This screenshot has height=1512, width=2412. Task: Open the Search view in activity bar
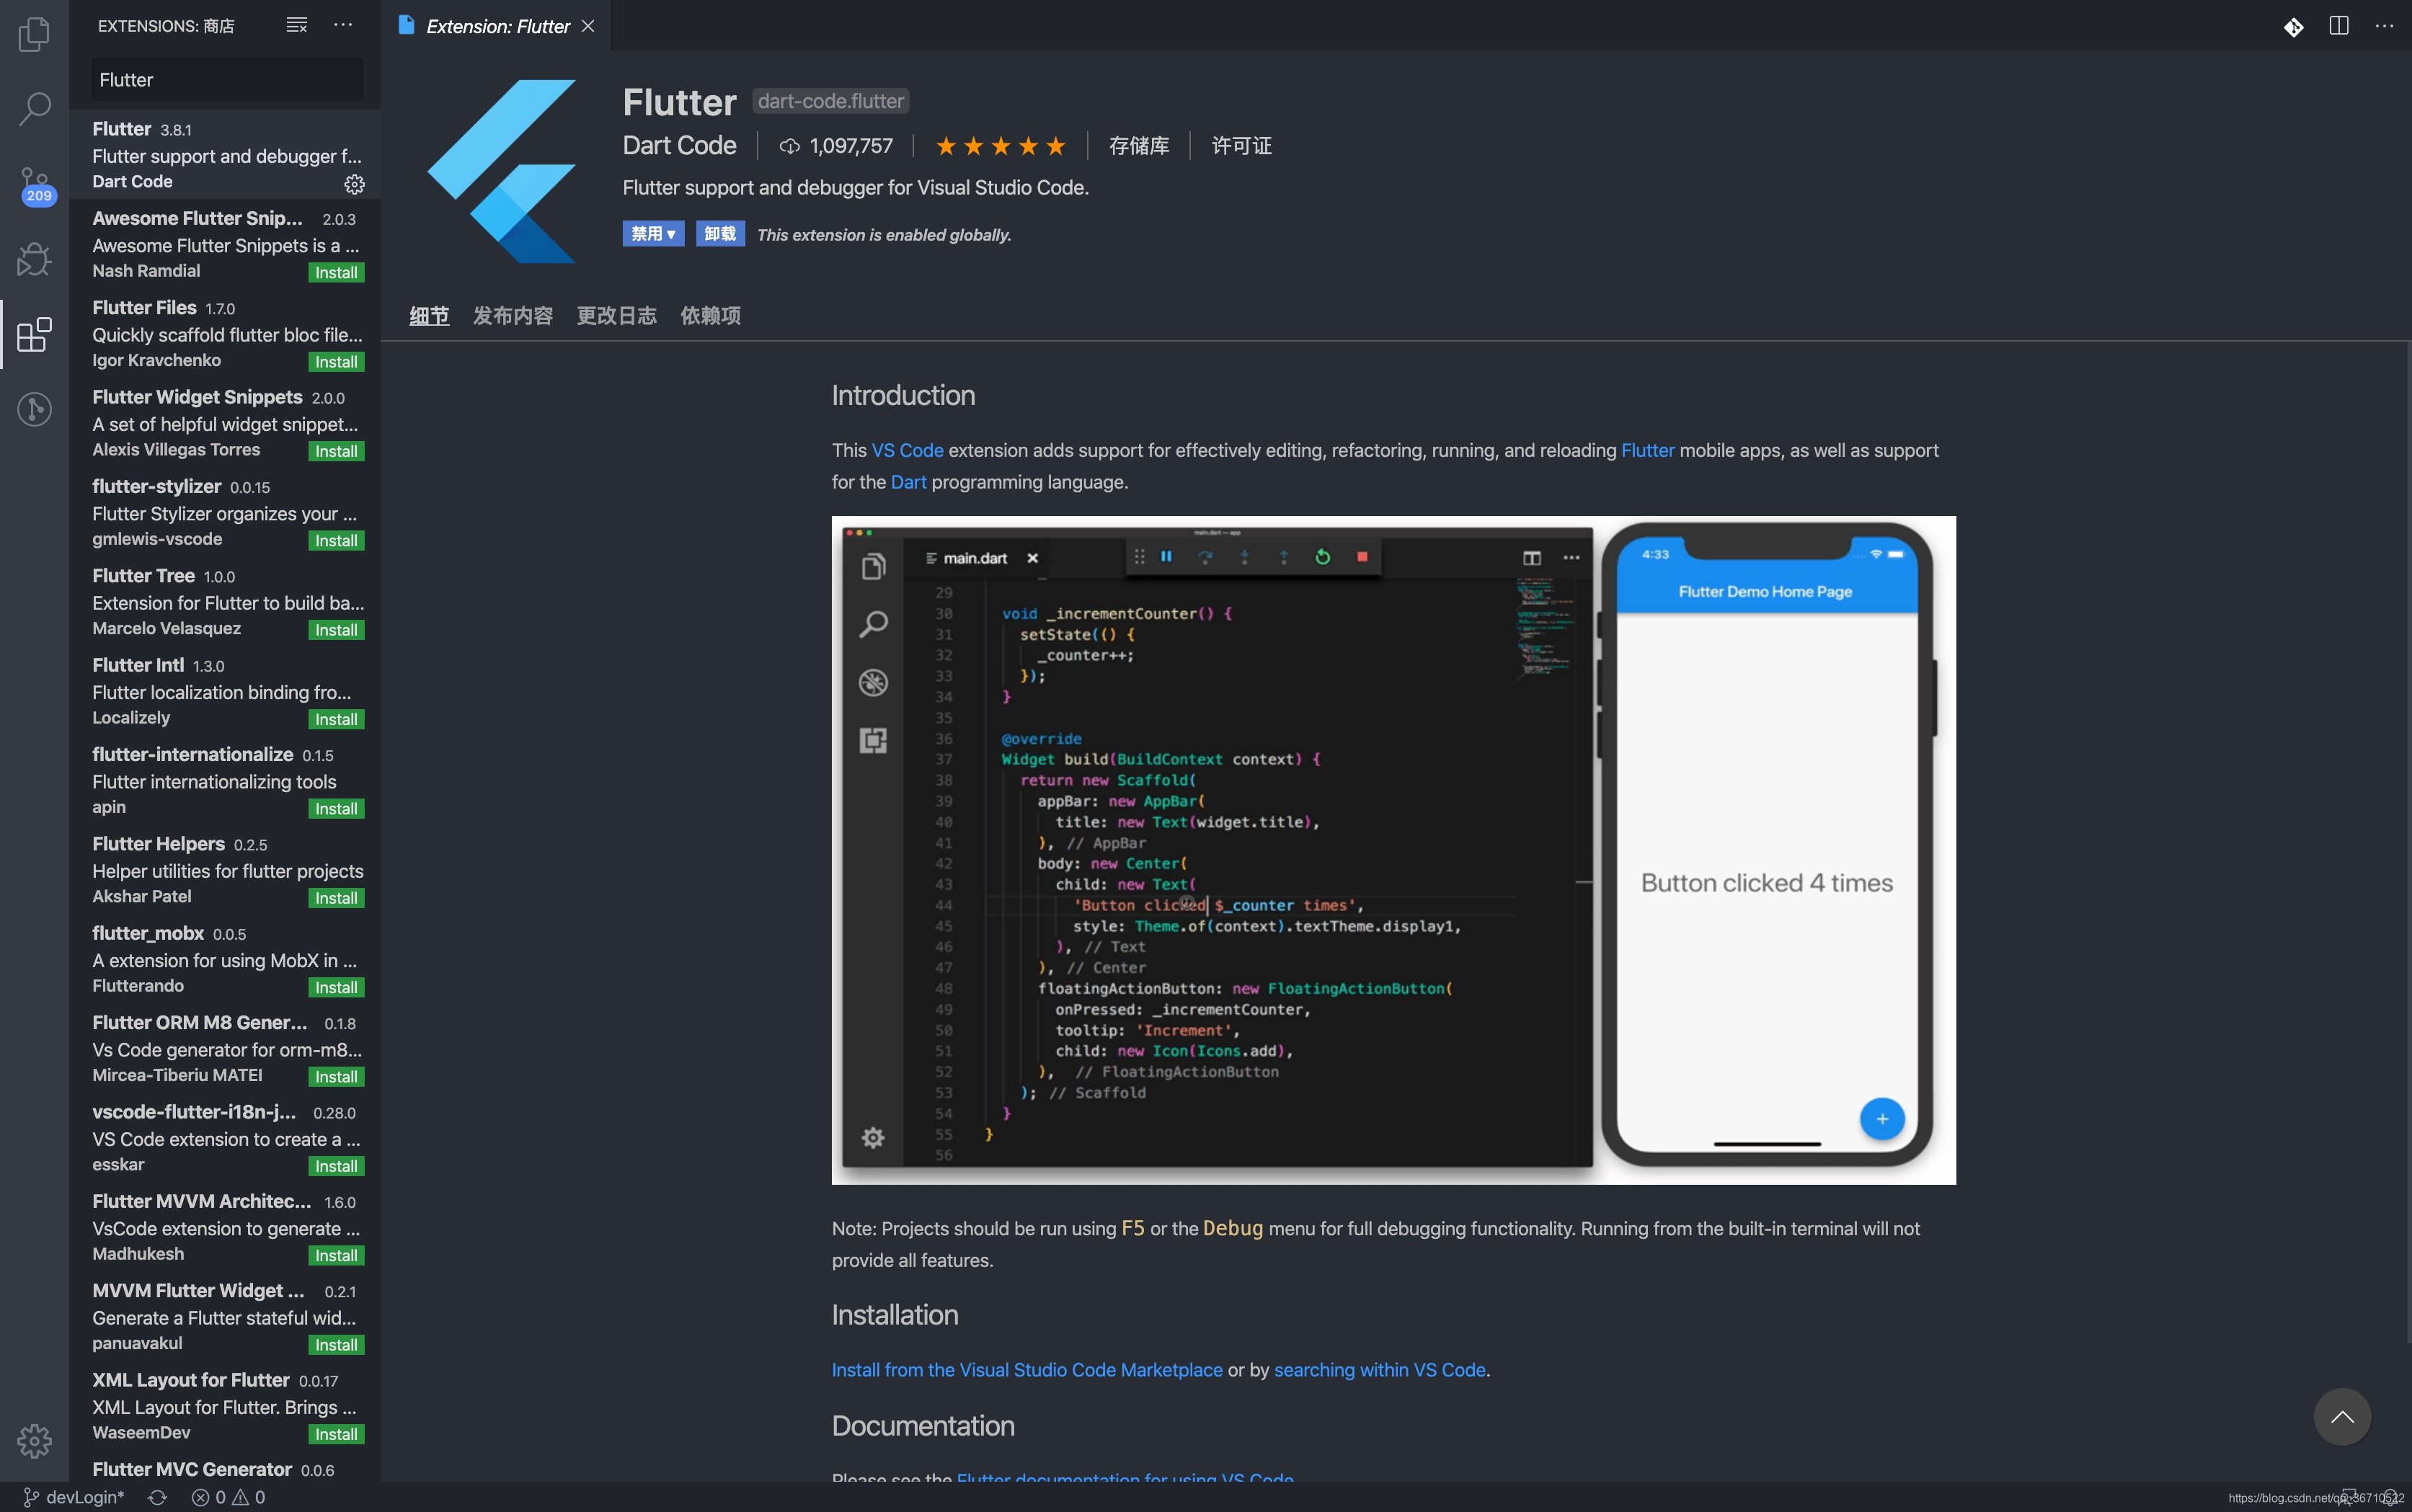[x=34, y=108]
